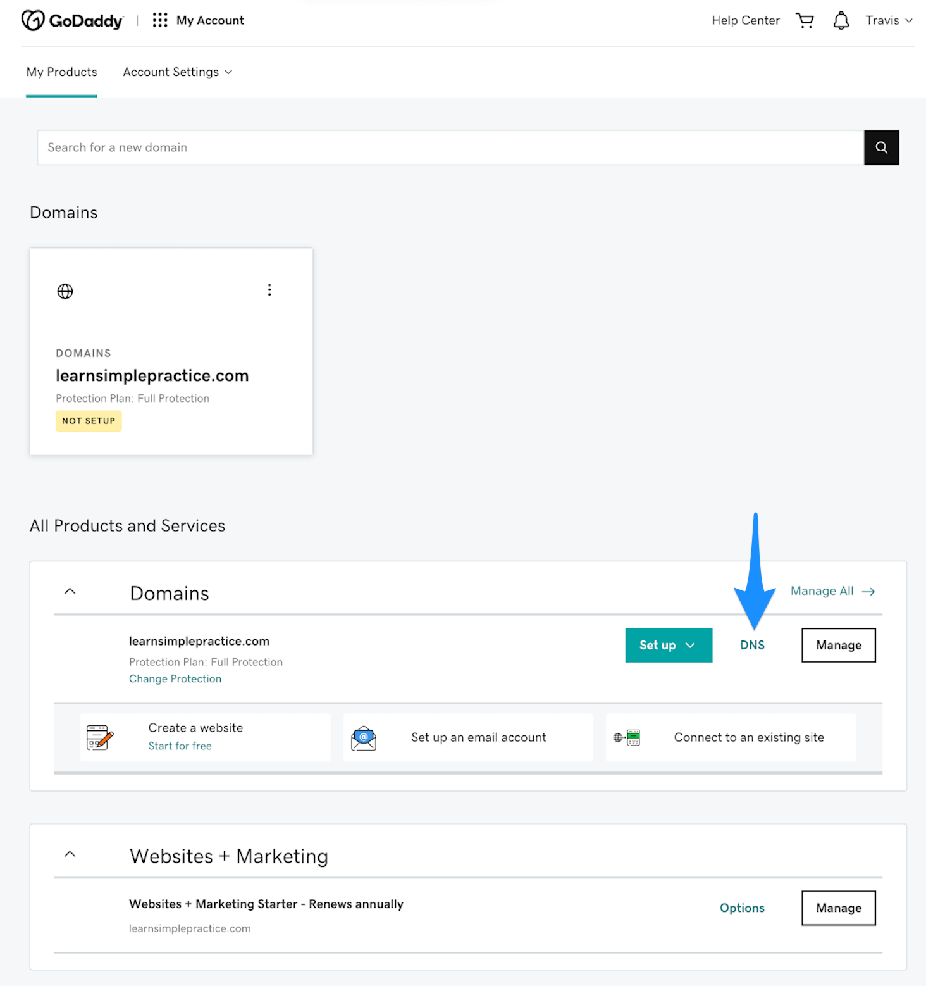Screen dimensions: 926x986
Task: Click Create a website text
Action: click(x=195, y=728)
